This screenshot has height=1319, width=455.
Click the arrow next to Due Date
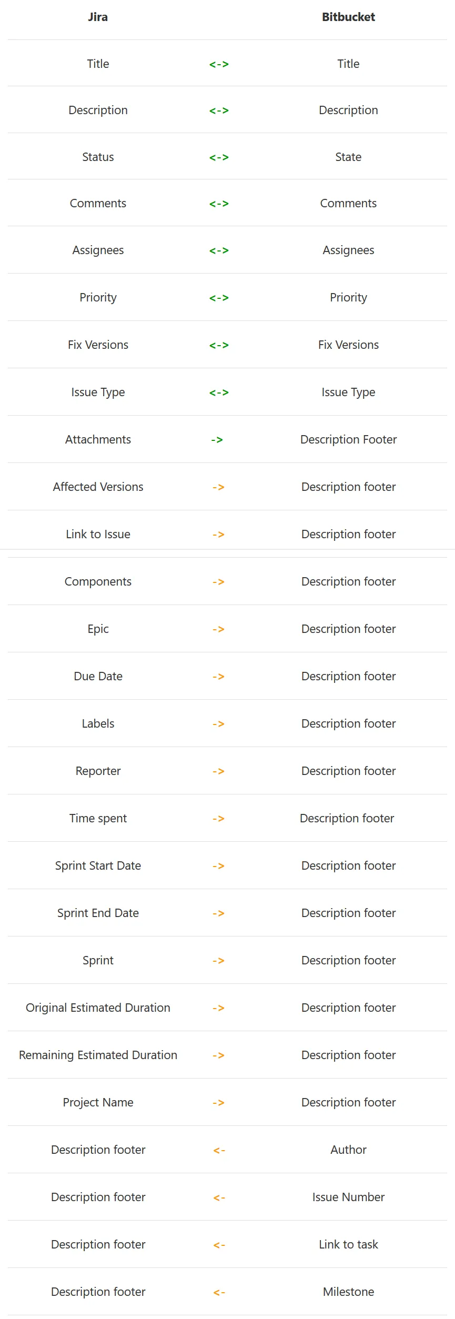pyautogui.click(x=218, y=677)
